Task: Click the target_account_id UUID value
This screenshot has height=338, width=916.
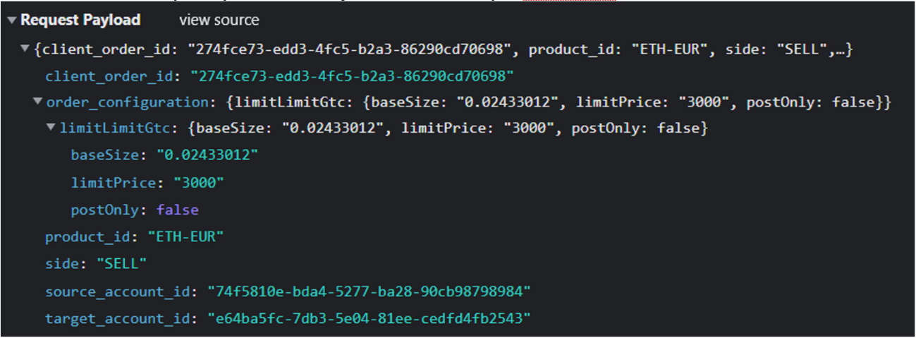Action: 369,318
